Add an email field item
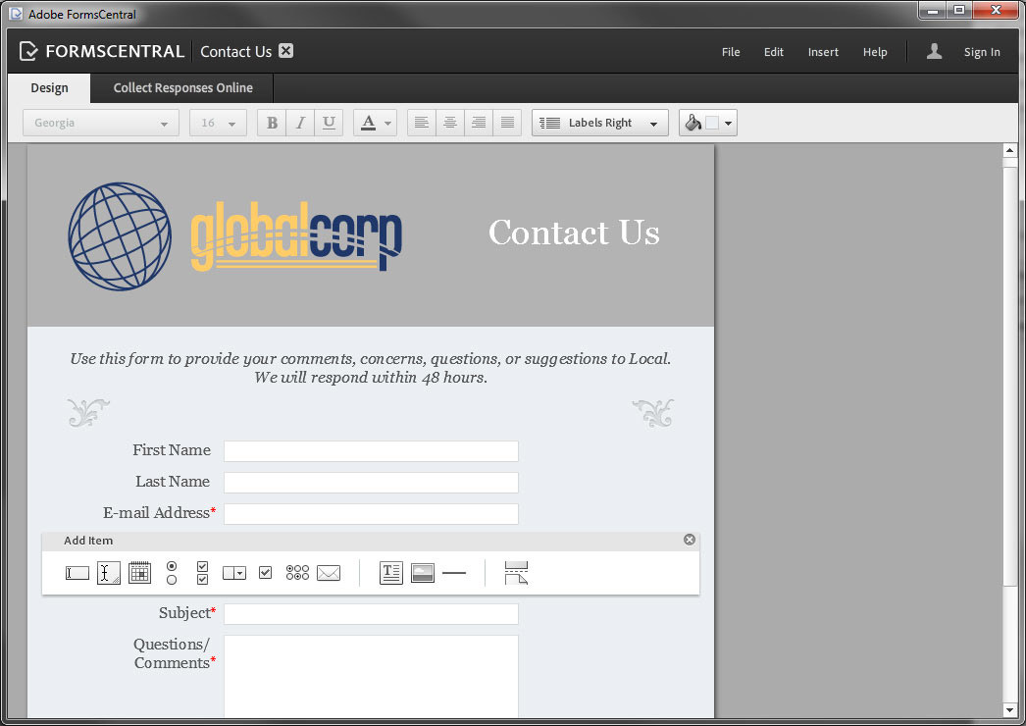1026x726 pixels. [329, 574]
